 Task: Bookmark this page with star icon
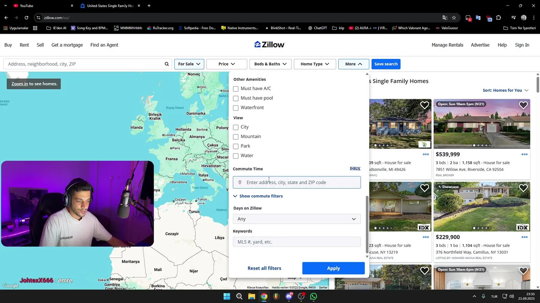(454, 18)
